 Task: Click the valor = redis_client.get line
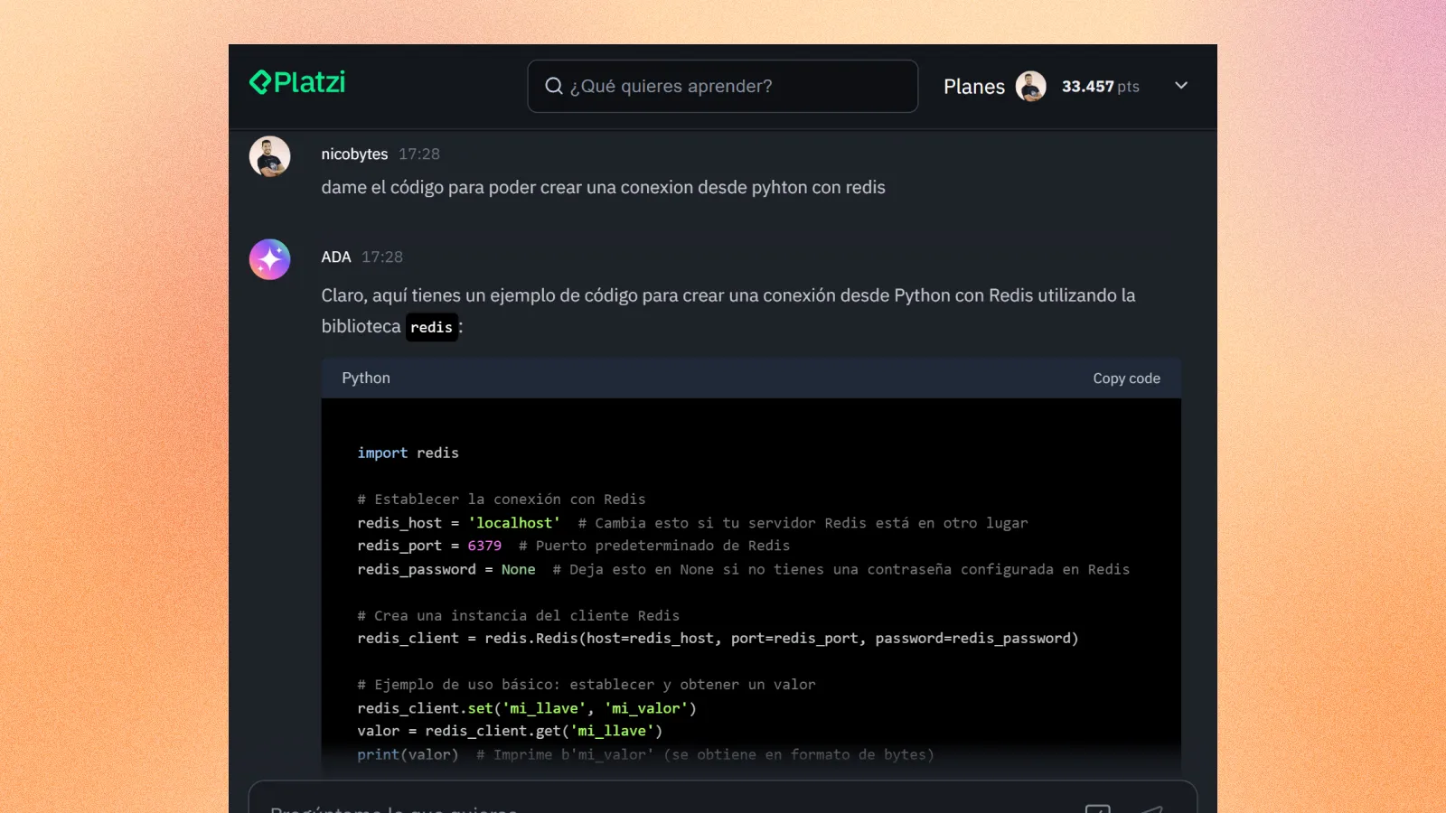click(510, 731)
